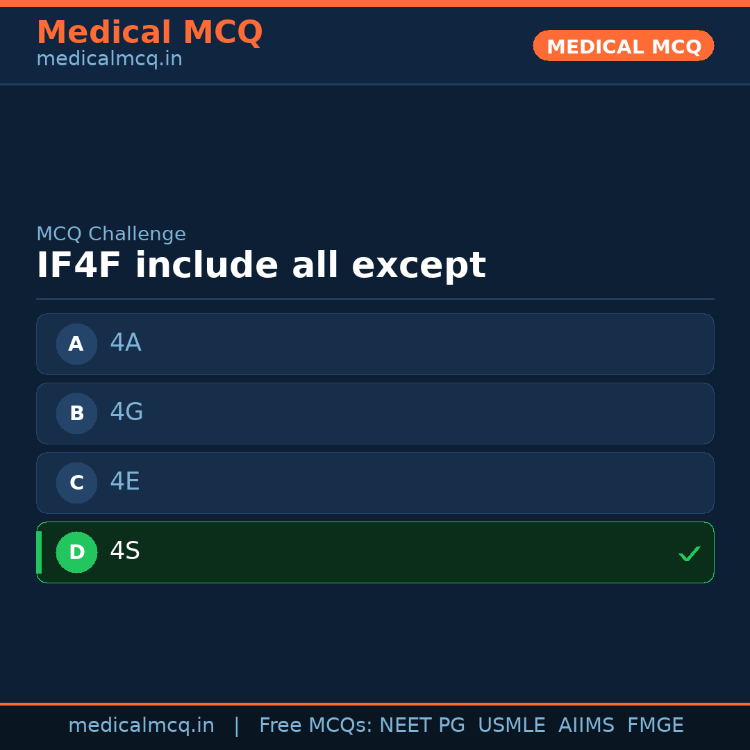Open the medicalmcq.in header link
The height and width of the screenshot is (750, 750).
point(109,58)
